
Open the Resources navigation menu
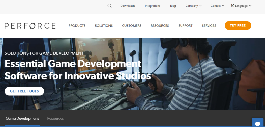tap(160, 26)
